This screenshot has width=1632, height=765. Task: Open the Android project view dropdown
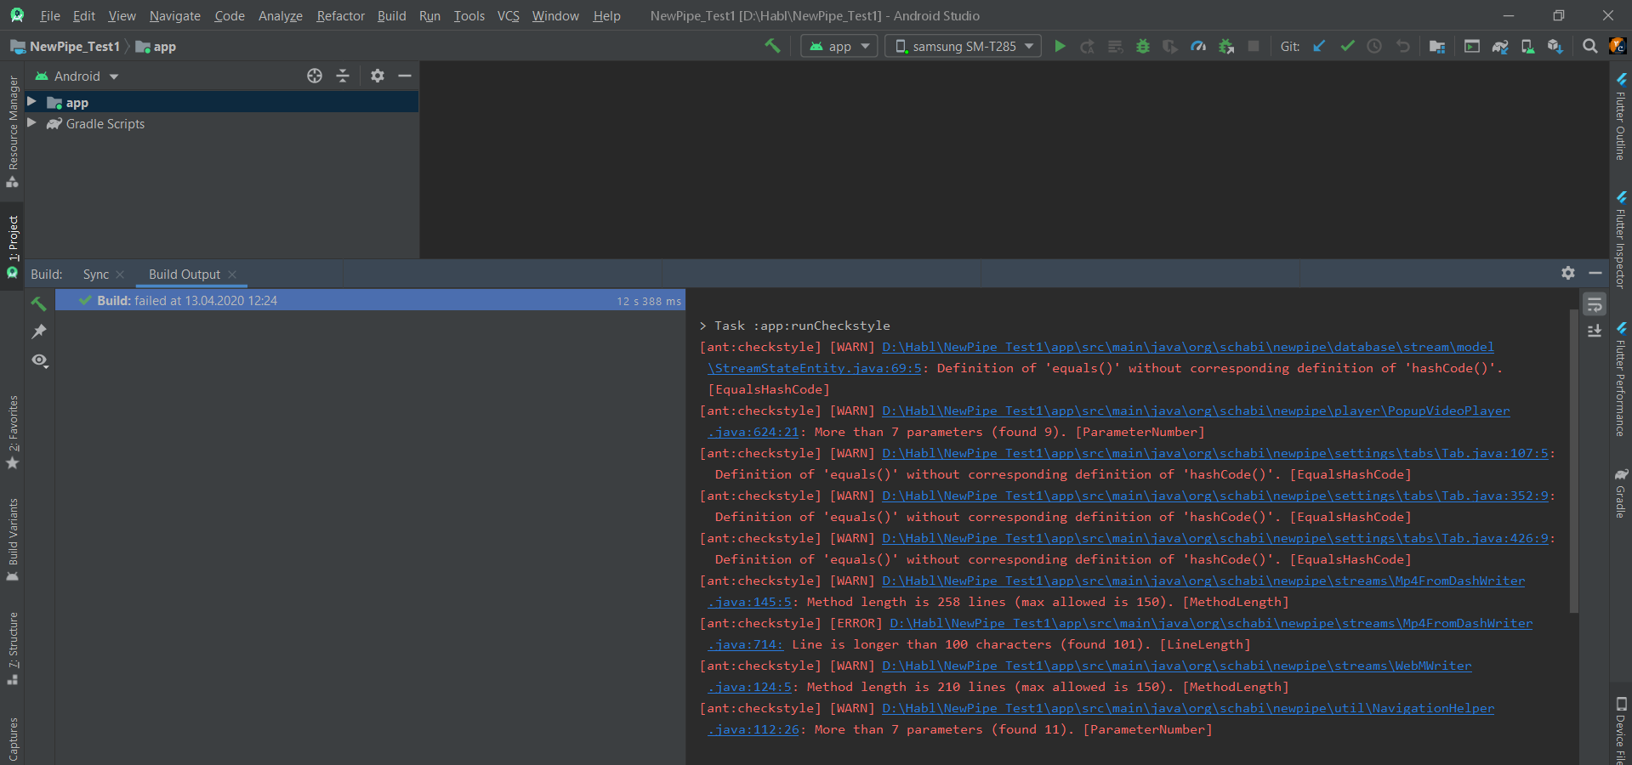coord(77,76)
